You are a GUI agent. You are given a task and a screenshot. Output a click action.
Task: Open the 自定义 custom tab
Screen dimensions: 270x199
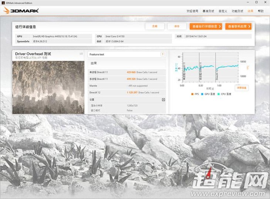223,11
